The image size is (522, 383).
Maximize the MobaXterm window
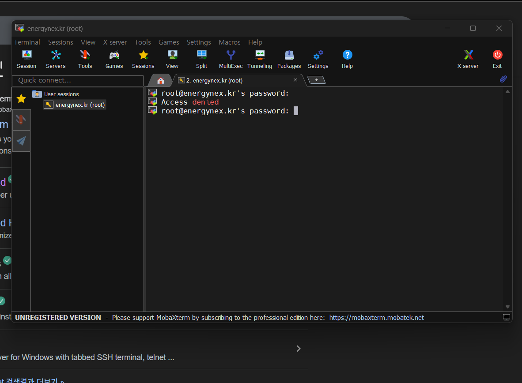[473, 28]
